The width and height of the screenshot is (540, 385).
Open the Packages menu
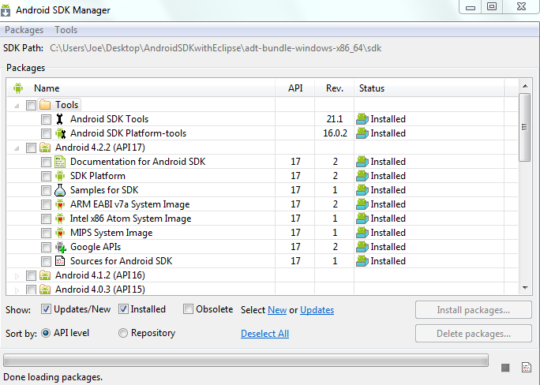(x=24, y=30)
